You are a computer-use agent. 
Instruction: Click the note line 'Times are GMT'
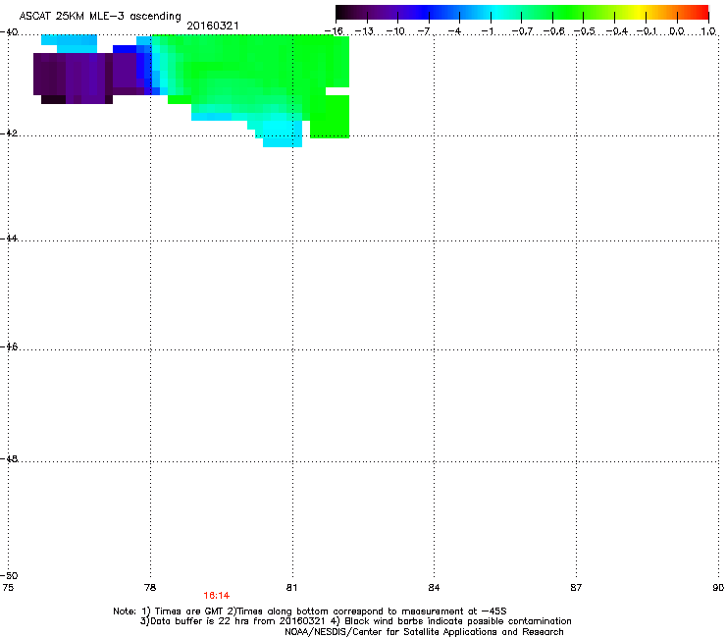[x=310, y=611]
